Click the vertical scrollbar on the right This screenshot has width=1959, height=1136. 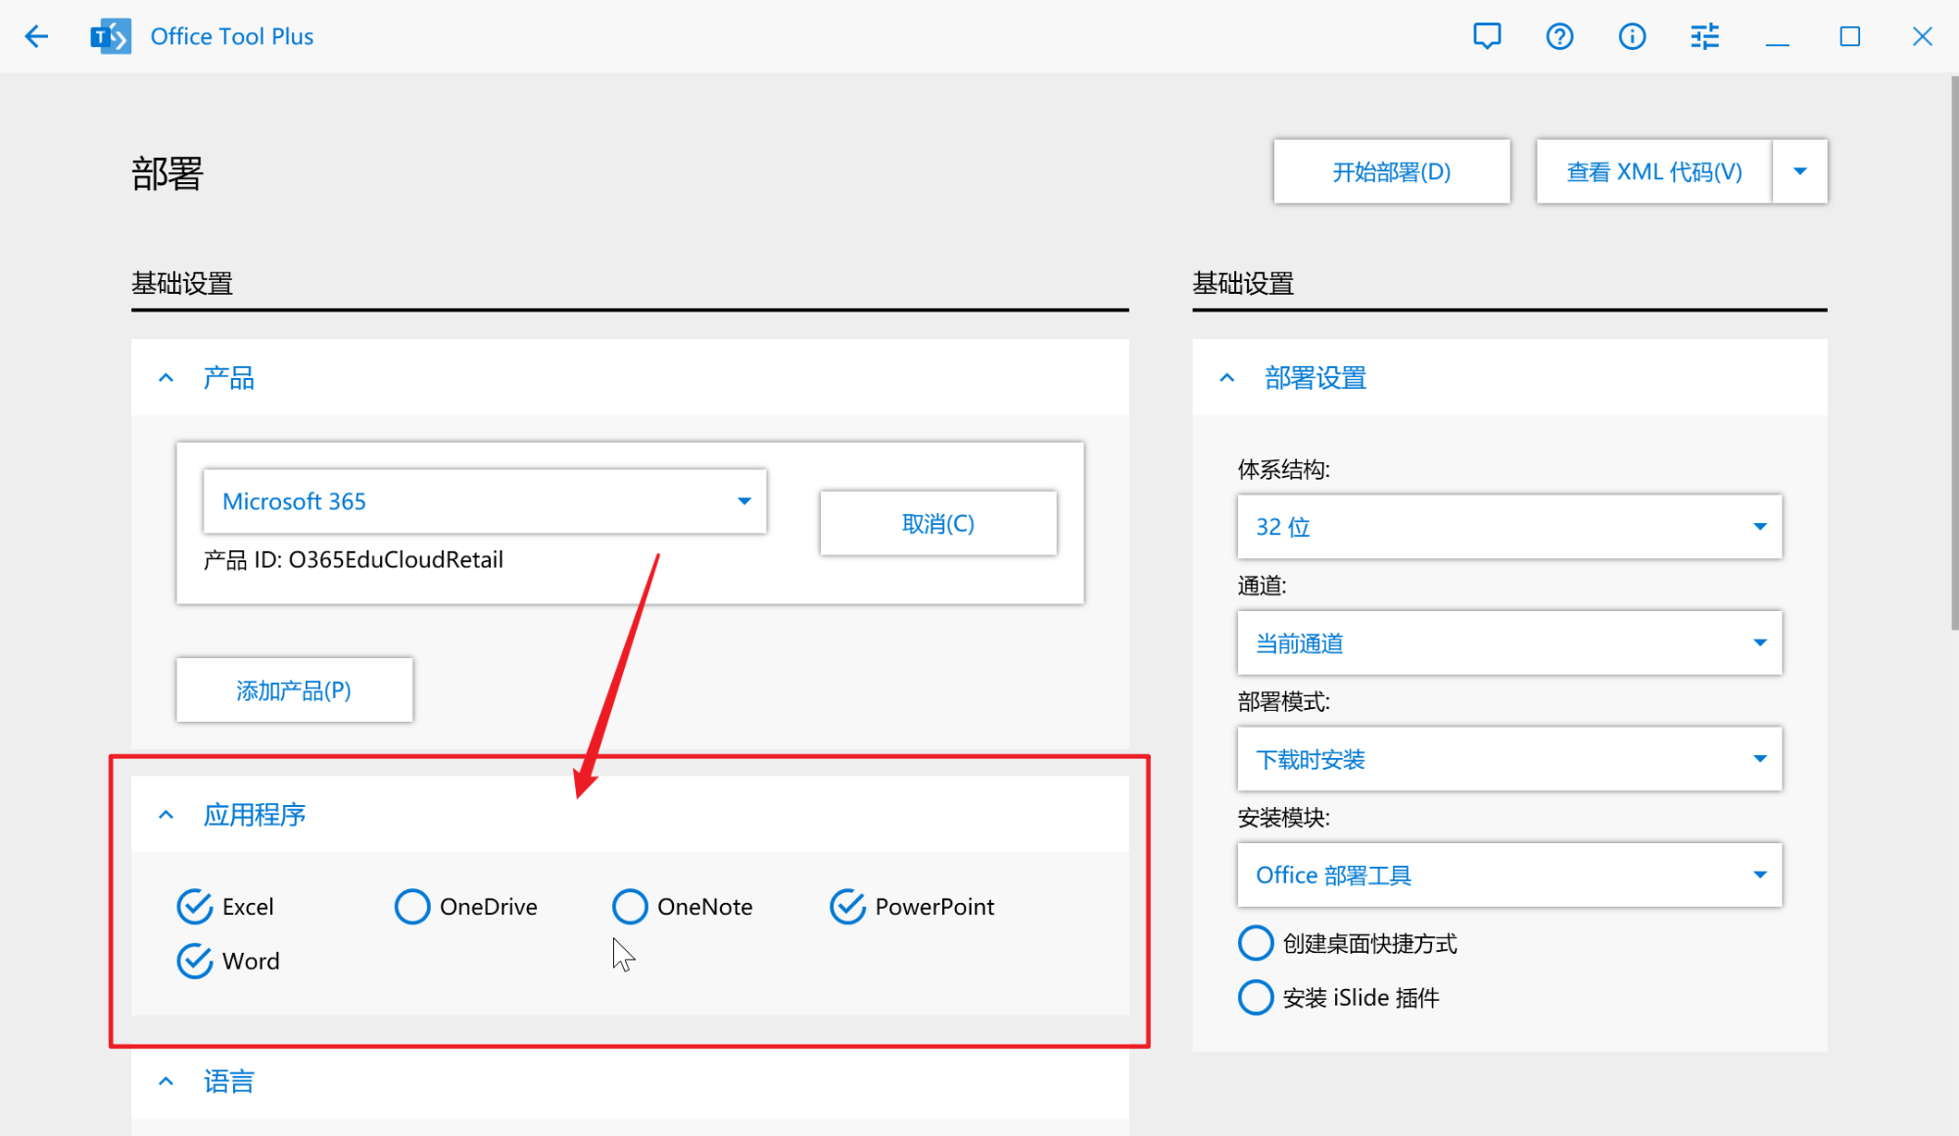point(1954,353)
